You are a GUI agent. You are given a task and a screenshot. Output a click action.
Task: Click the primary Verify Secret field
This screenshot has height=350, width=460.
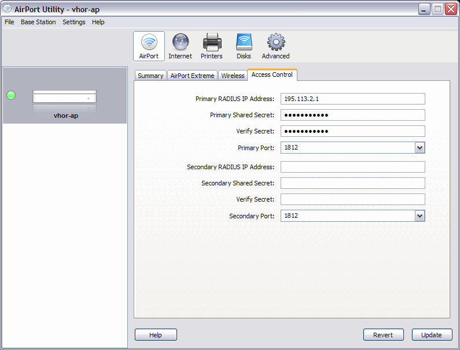point(352,131)
